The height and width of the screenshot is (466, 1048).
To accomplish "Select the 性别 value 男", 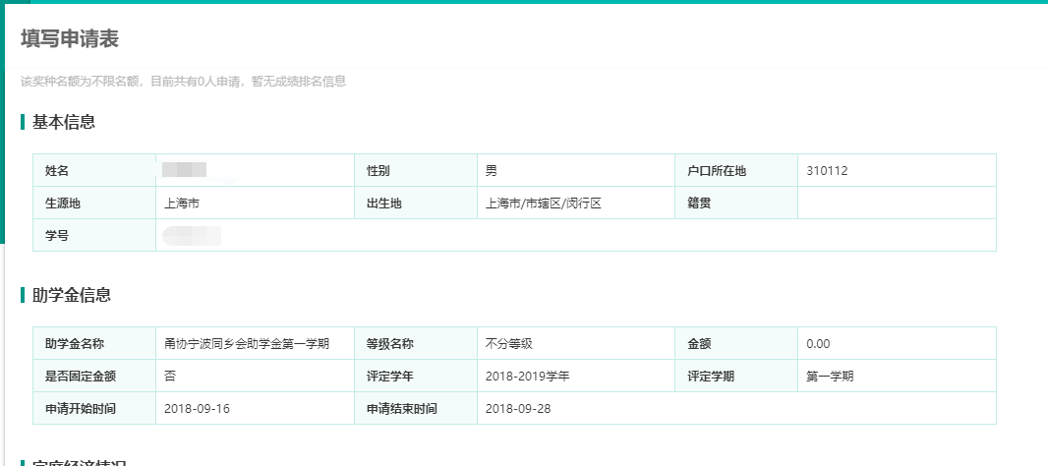I will 492,171.
